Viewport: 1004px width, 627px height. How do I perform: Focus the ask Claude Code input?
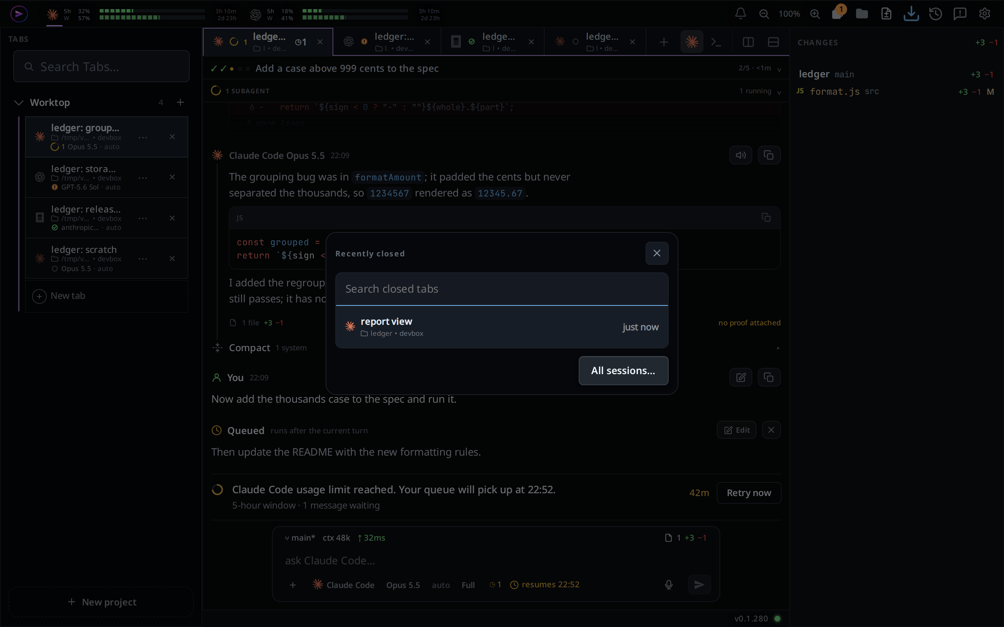495,561
